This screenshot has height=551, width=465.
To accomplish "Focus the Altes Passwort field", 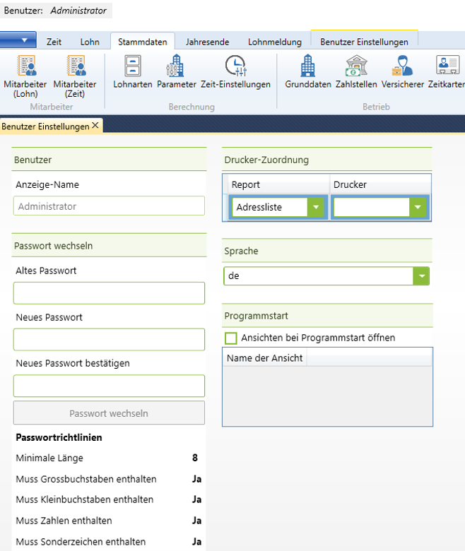I will [109, 292].
